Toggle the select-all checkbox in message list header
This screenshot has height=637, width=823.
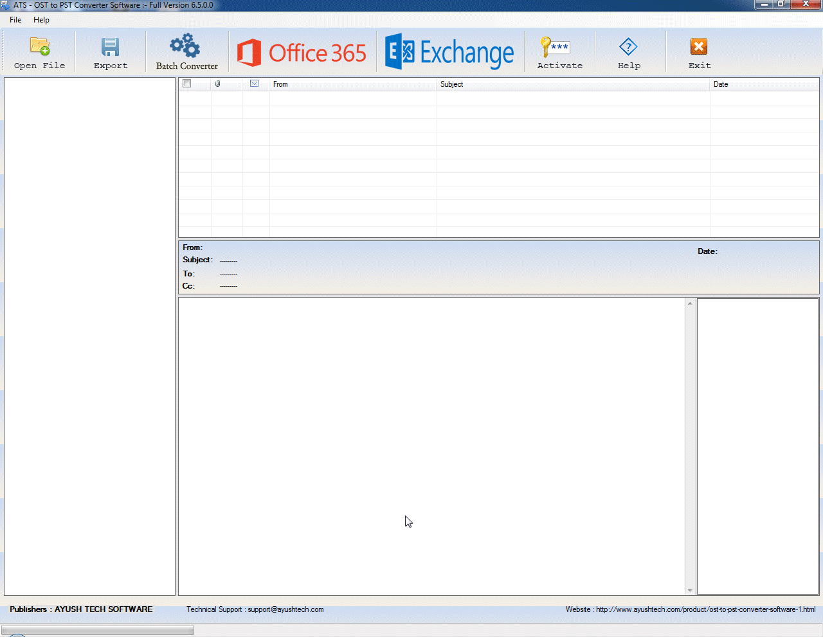(187, 84)
